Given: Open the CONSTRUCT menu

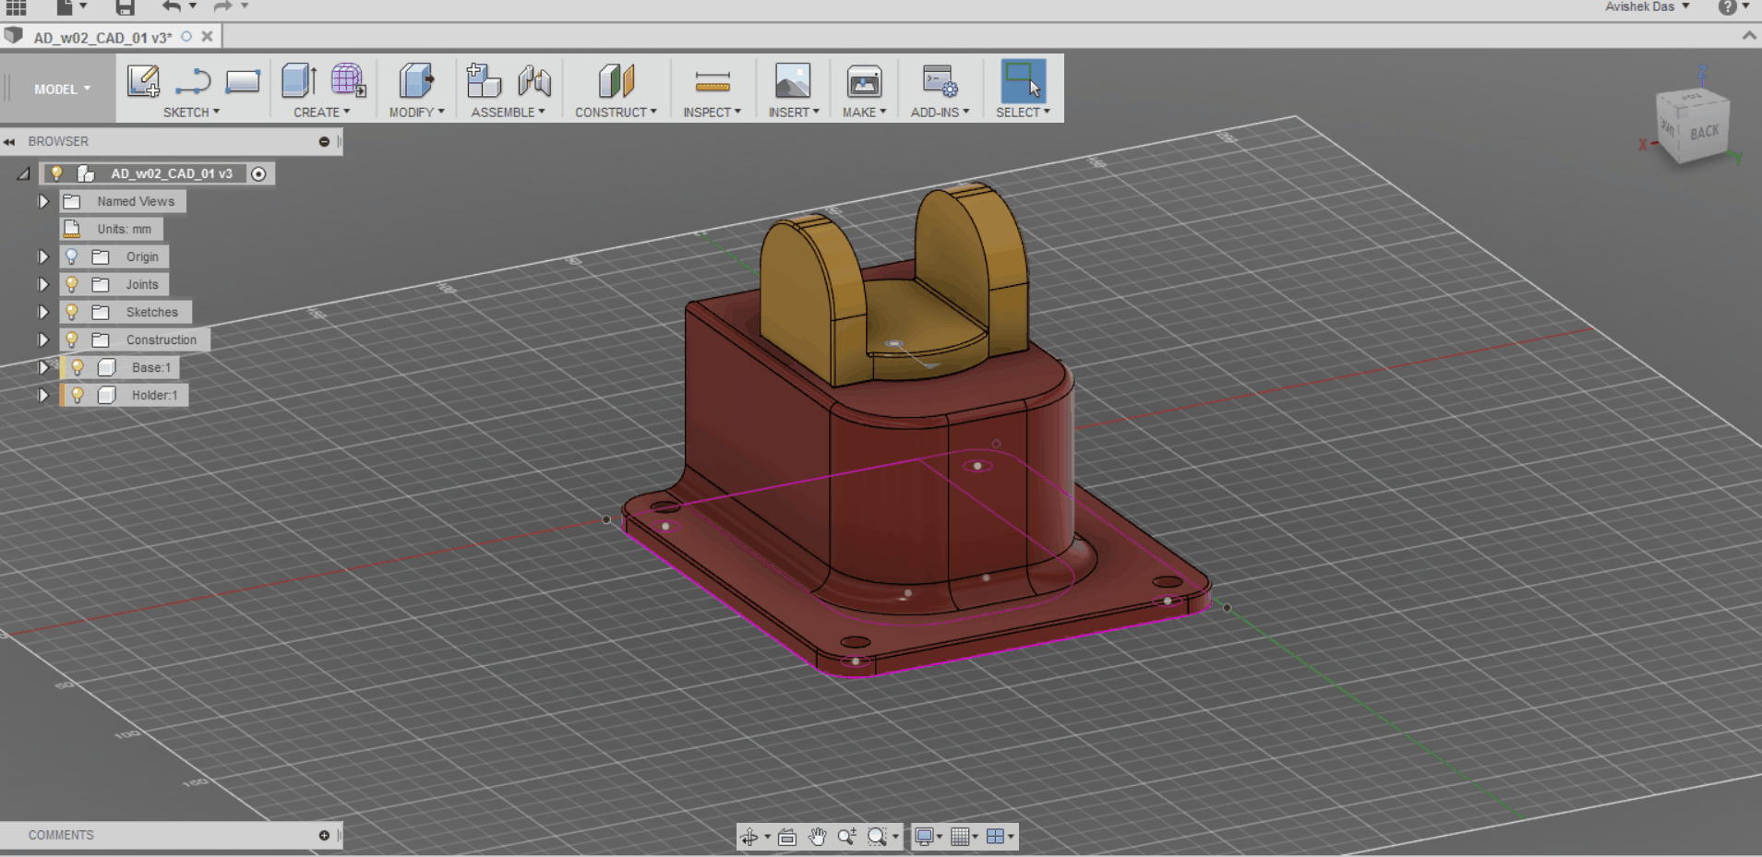Looking at the screenshot, I should click(616, 113).
